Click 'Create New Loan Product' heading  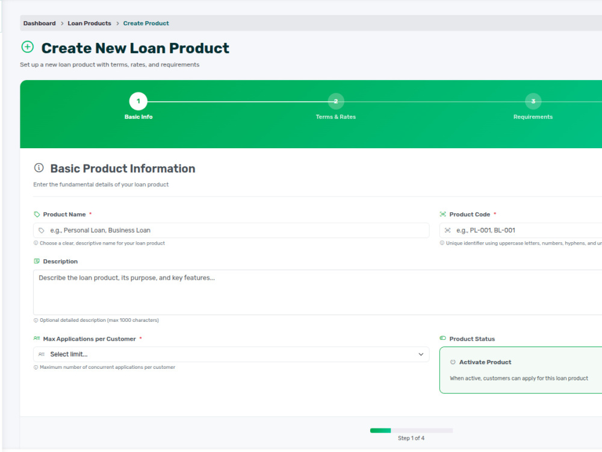(x=135, y=48)
